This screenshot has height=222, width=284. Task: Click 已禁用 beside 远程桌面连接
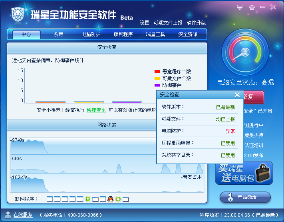pyautogui.click(x=228, y=143)
